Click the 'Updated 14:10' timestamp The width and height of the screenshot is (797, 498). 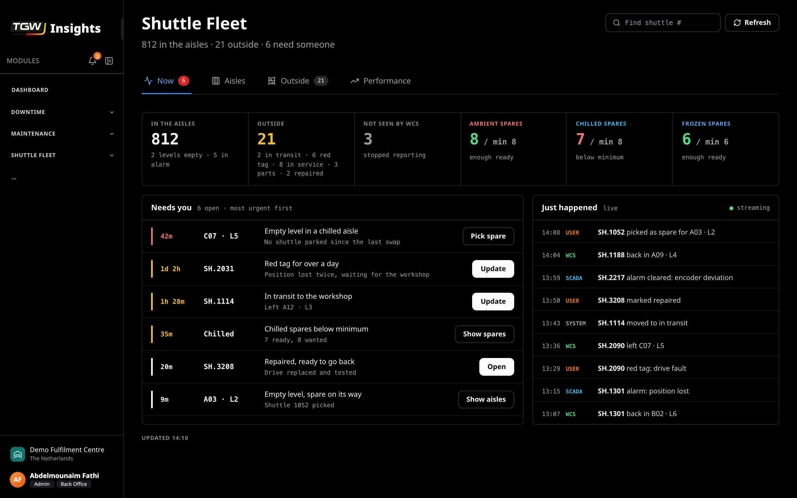[165, 438]
